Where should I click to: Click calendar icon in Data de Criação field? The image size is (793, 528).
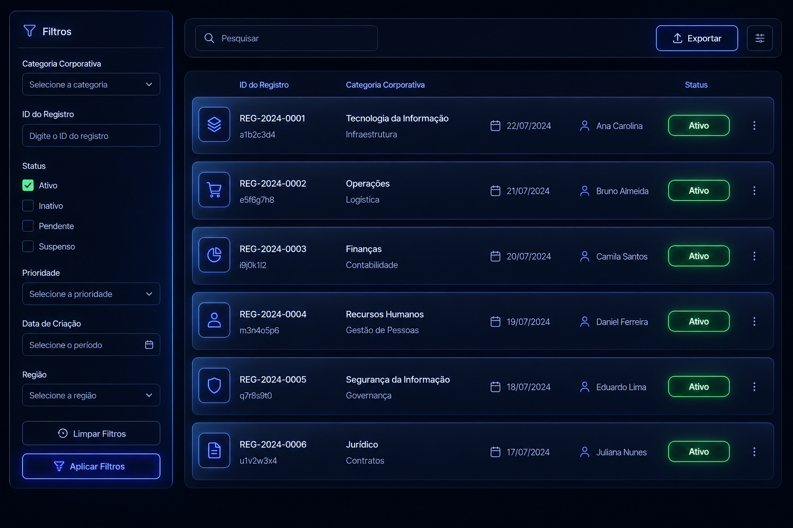coord(149,344)
